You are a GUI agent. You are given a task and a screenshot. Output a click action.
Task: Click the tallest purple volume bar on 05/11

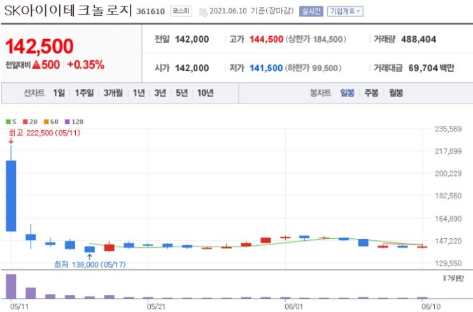point(11,286)
